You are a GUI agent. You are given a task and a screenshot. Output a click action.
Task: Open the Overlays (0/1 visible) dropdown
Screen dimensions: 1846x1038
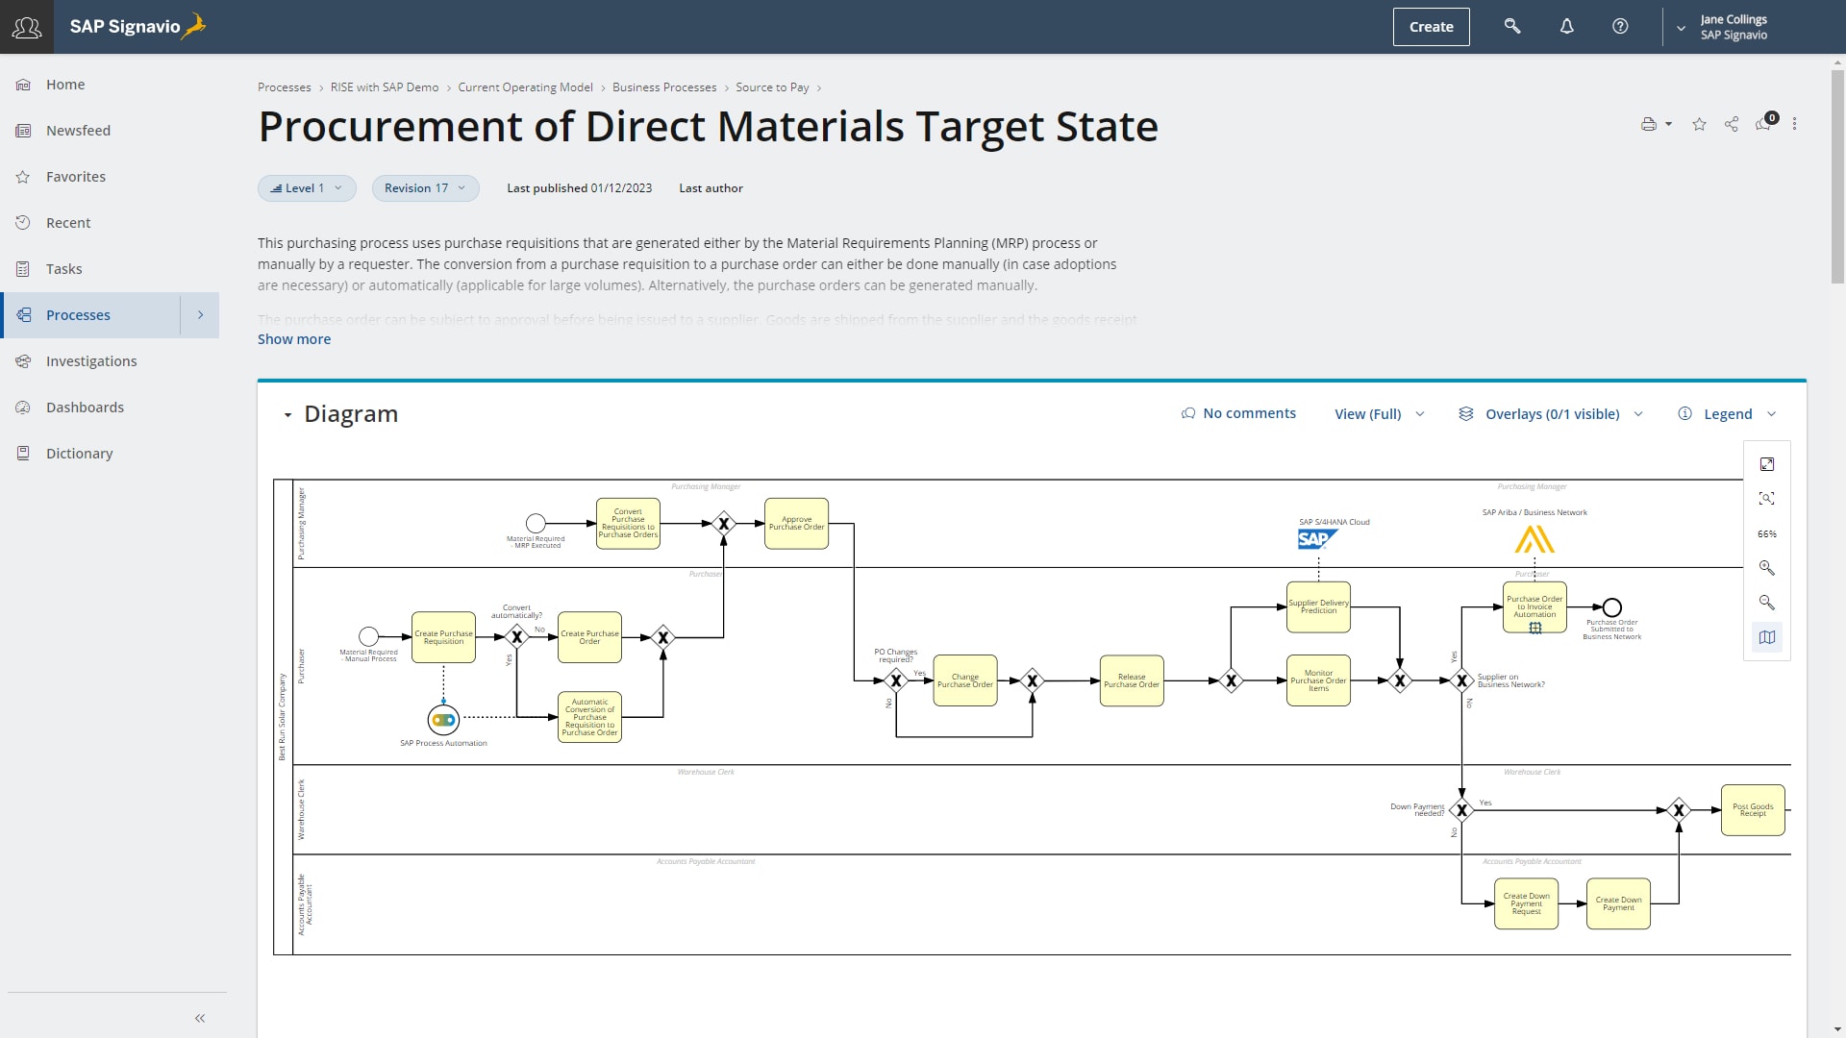pyautogui.click(x=1552, y=414)
